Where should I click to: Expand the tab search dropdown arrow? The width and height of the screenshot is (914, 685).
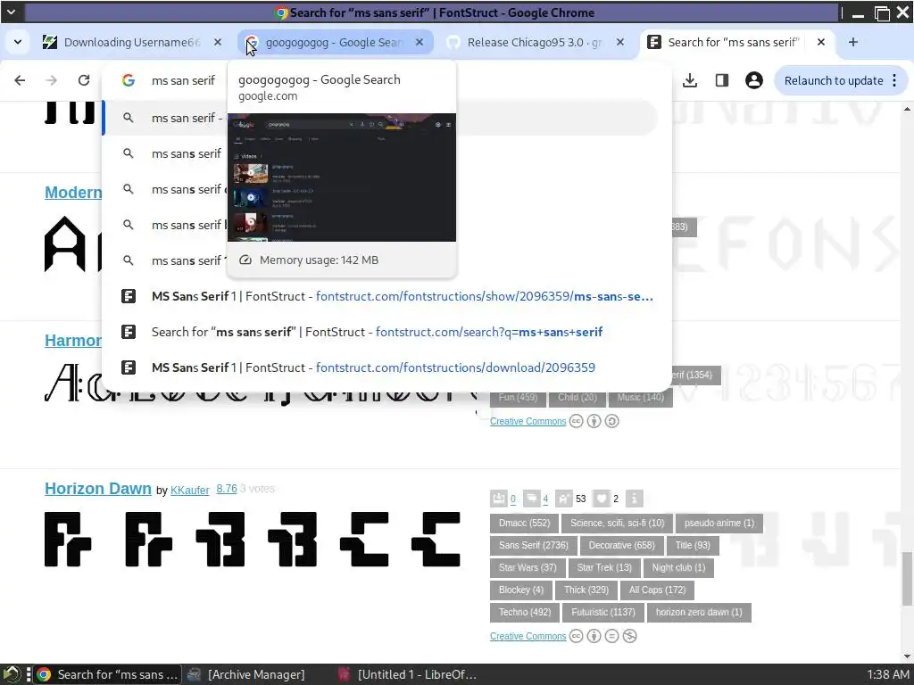[x=18, y=42]
